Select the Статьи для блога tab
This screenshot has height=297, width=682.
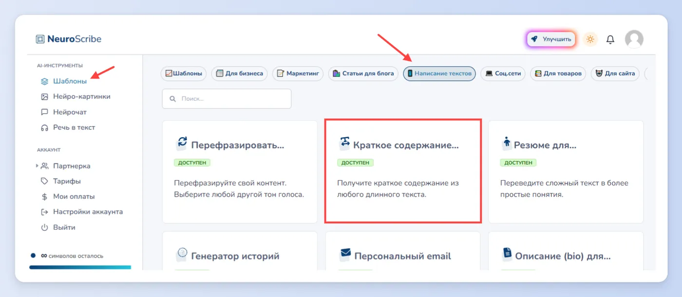[363, 74]
